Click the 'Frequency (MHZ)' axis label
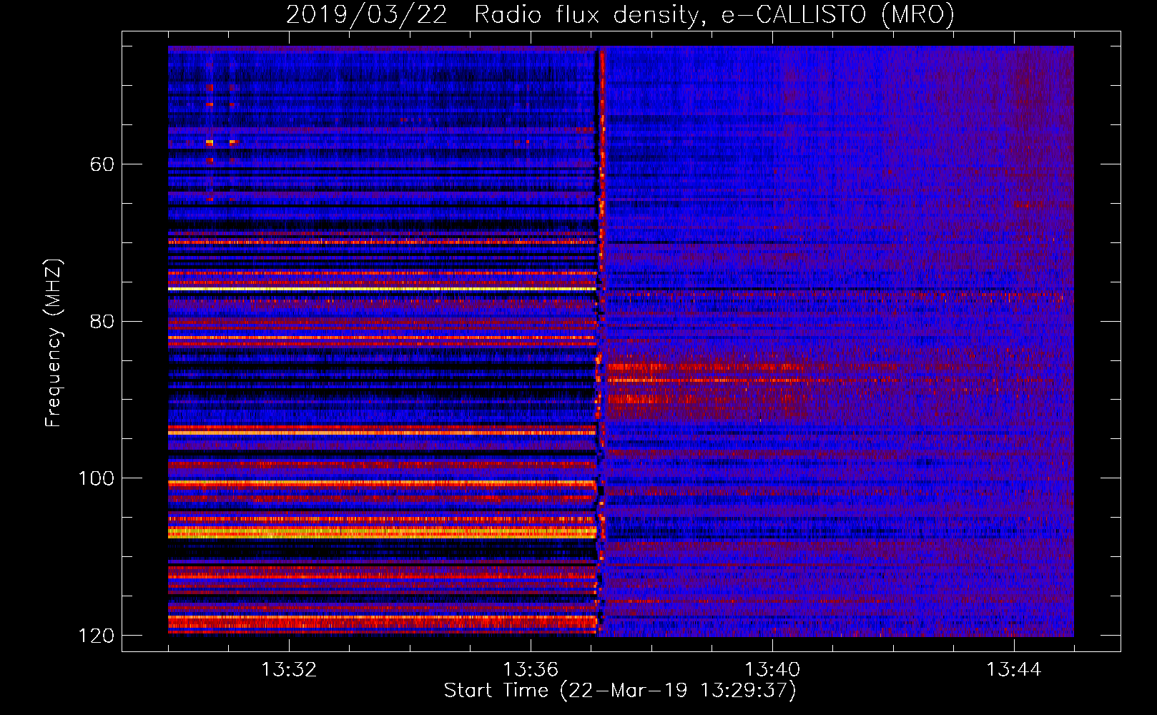Image resolution: width=1157 pixels, height=715 pixels. click(x=54, y=343)
